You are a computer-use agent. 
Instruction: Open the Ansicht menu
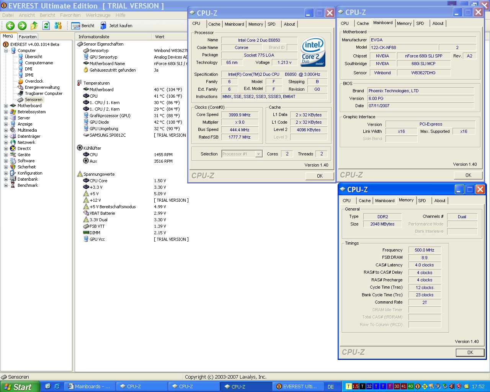(27, 15)
